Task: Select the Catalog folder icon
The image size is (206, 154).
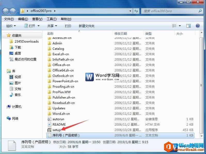Action: point(49,48)
